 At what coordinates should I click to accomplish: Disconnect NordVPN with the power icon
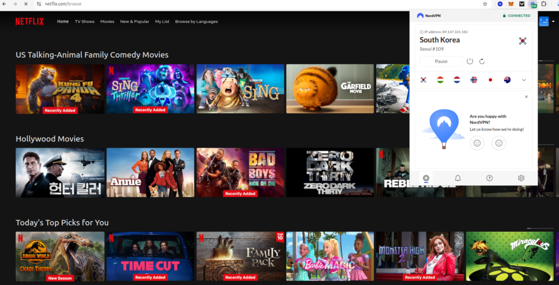click(x=470, y=61)
